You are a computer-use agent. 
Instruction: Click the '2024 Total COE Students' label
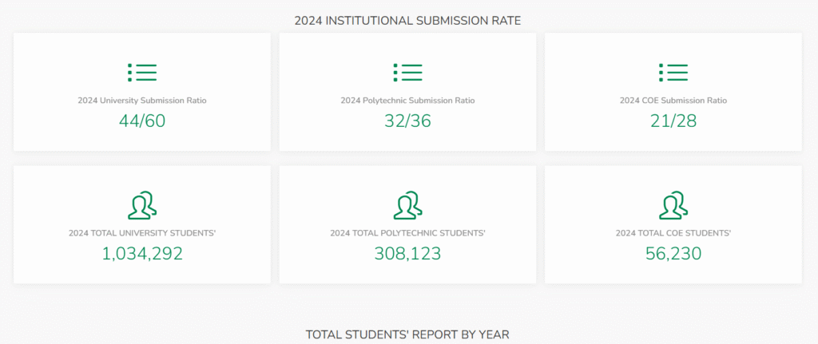tap(673, 233)
